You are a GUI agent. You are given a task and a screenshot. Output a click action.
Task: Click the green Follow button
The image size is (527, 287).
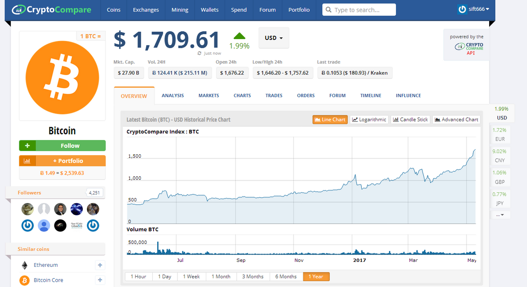(62, 146)
